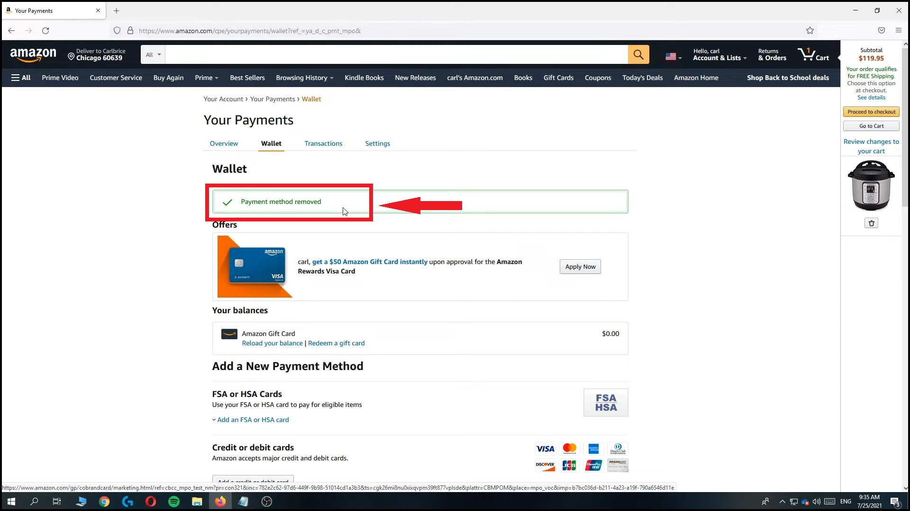Open Spotify from the taskbar
The width and height of the screenshot is (910, 511).
(x=174, y=502)
